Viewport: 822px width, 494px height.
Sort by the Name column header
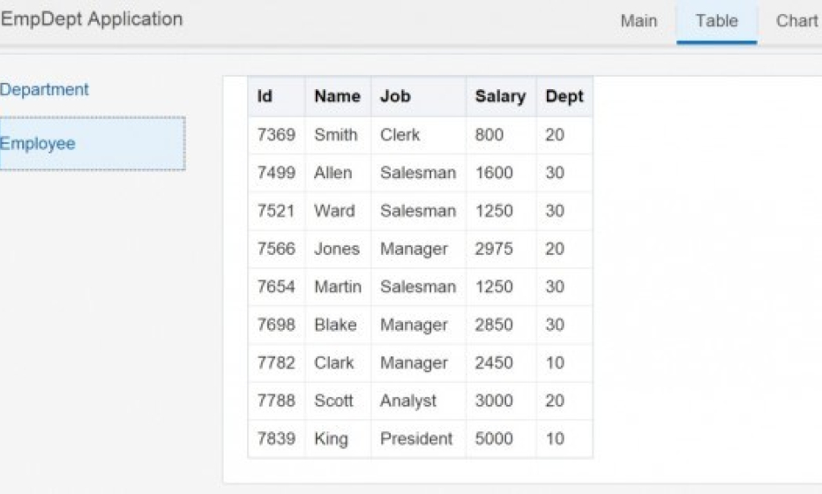point(337,97)
